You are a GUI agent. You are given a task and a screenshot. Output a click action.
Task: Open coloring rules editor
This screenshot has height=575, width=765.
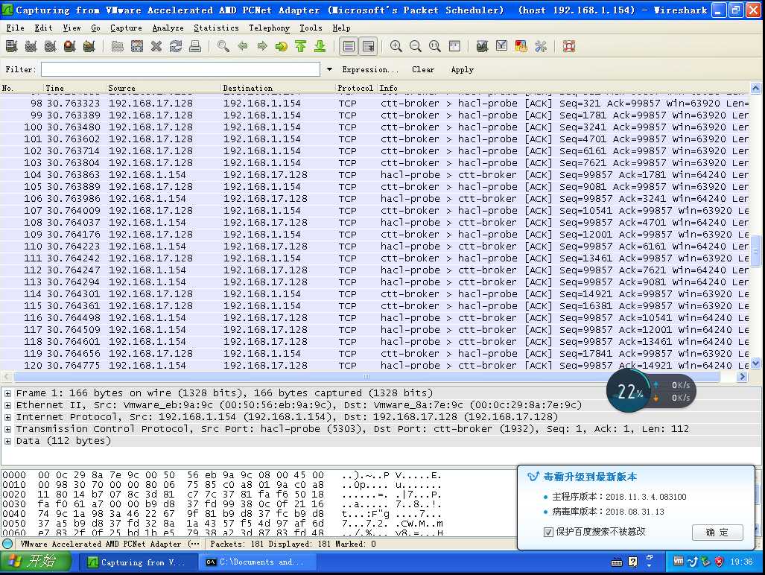pyautogui.click(x=521, y=46)
